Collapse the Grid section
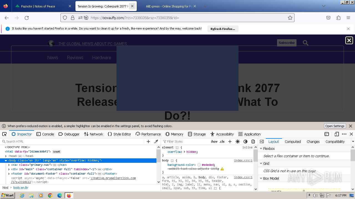 pyautogui.click(x=261, y=163)
